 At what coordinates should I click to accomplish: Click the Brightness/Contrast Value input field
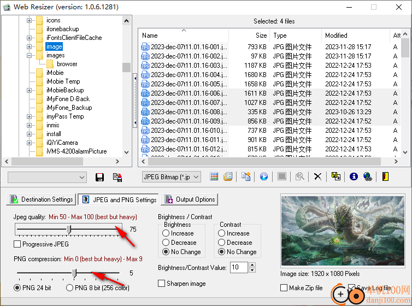tap(239, 267)
